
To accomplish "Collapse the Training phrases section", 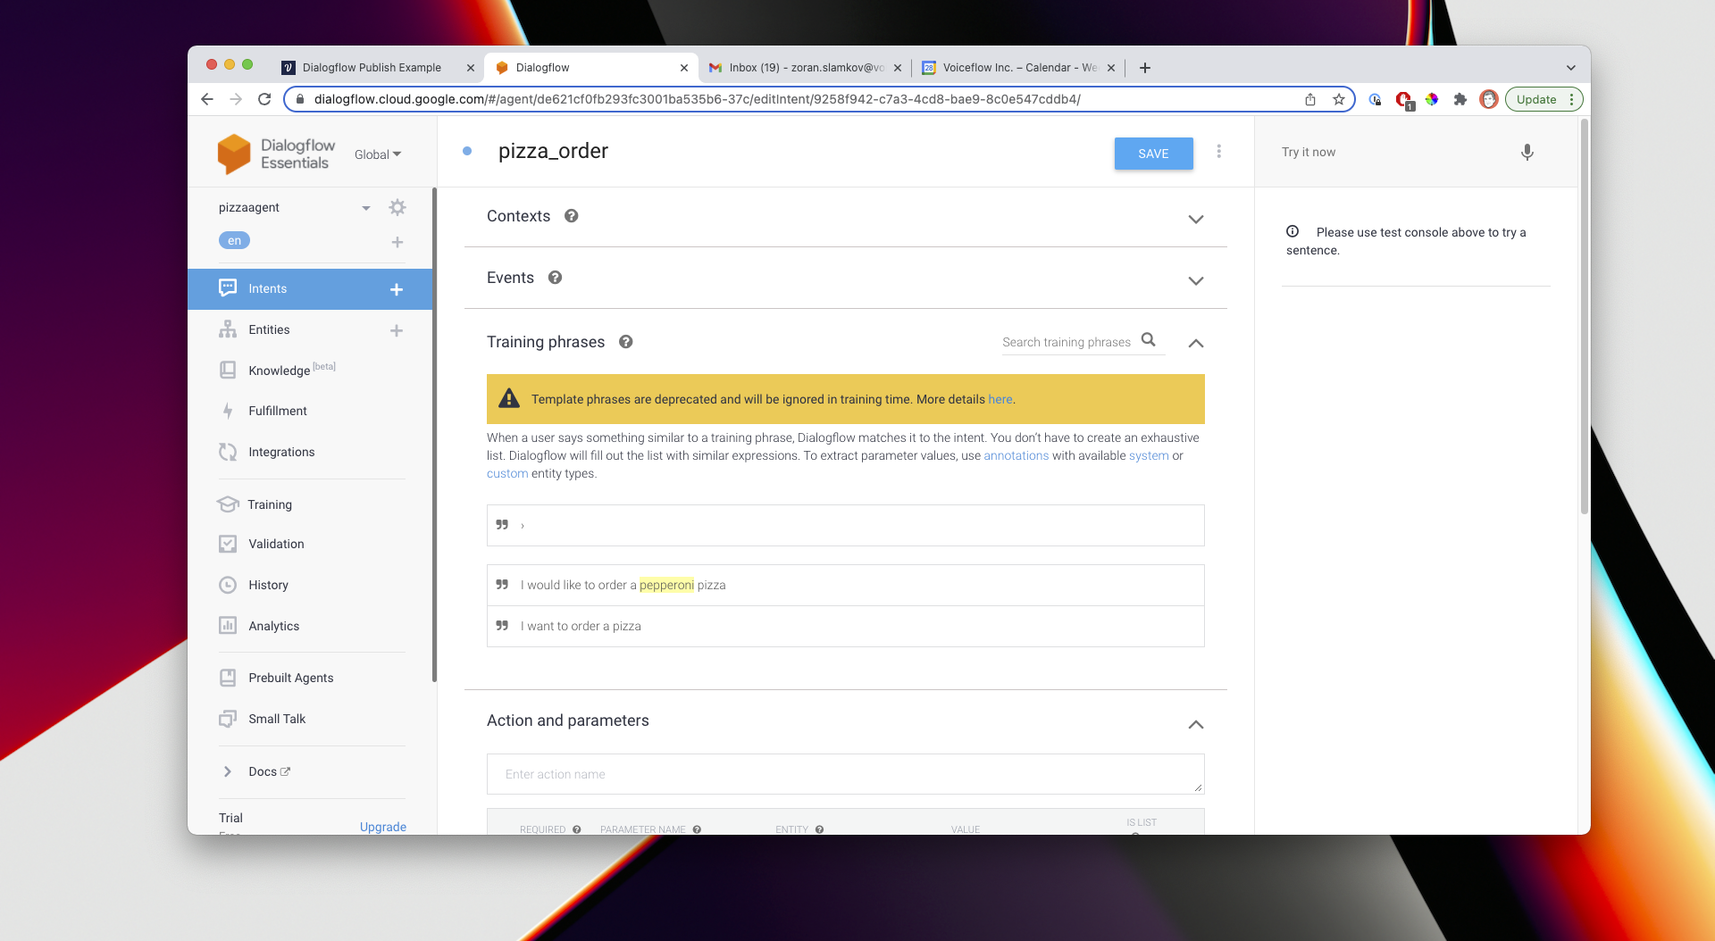I will (x=1196, y=343).
